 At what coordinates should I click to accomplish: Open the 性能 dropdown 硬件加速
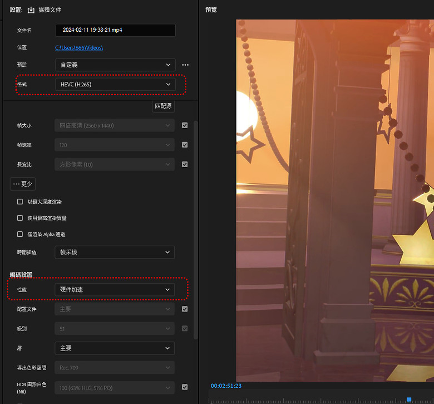tap(115, 290)
